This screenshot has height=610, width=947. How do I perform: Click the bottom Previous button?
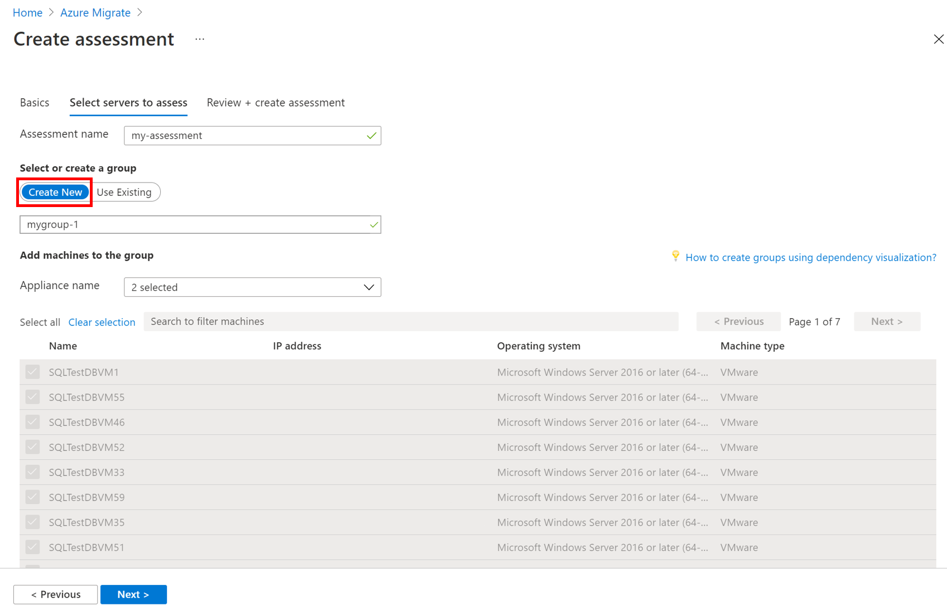(56, 594)
